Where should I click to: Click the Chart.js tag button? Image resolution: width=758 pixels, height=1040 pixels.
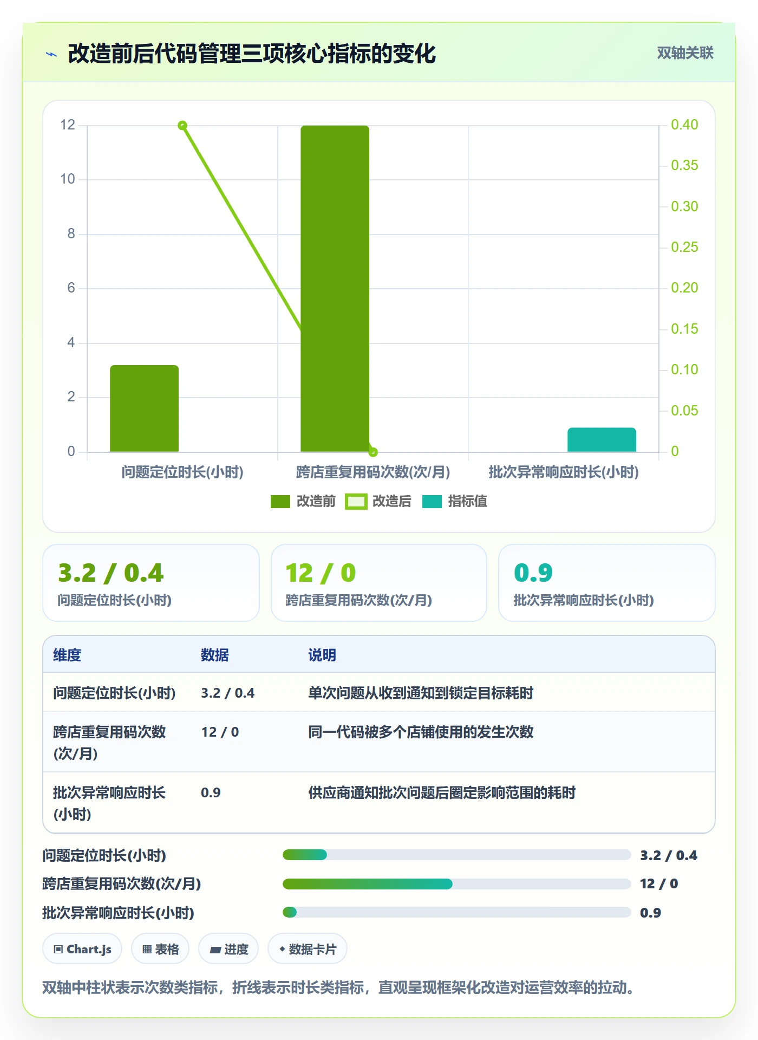[x=82, y=949]
